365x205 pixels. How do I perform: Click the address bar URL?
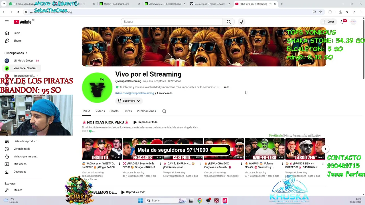[x=51, y=12]
